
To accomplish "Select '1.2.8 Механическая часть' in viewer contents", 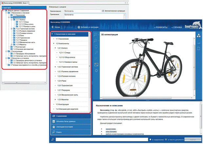I will click(x=68, y=95).
